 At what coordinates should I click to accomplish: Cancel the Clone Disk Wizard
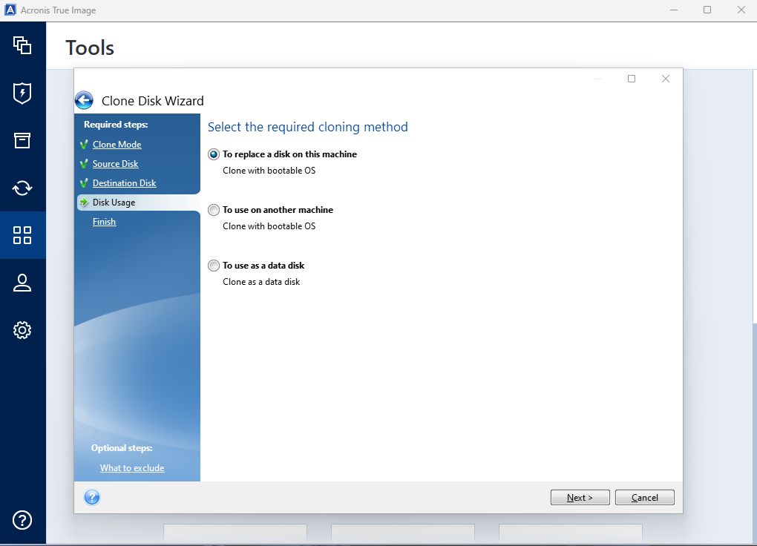pos(644,497)
